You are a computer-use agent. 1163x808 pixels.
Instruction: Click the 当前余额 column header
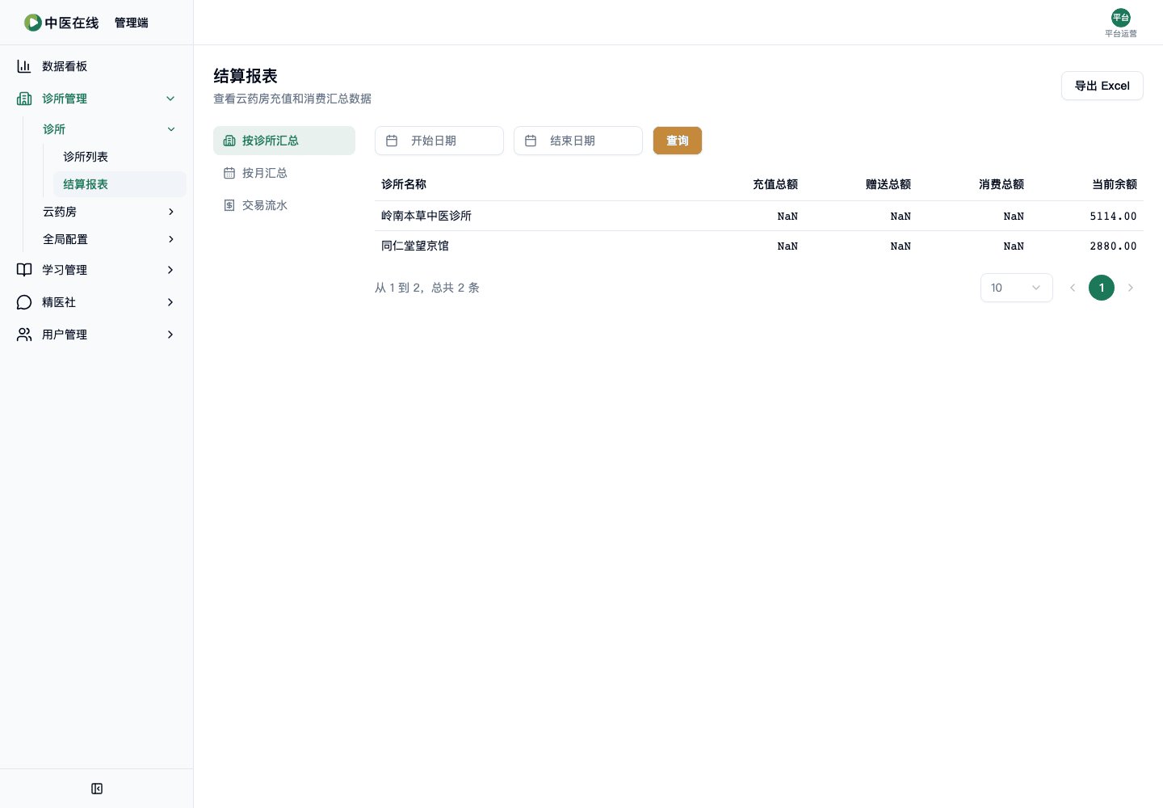1115,184
